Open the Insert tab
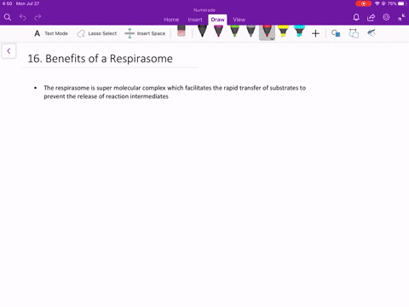 (x=195, y=20)
